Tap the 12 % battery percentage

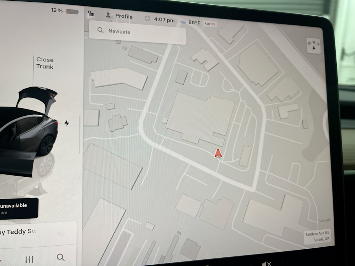[x=57, y=10]
